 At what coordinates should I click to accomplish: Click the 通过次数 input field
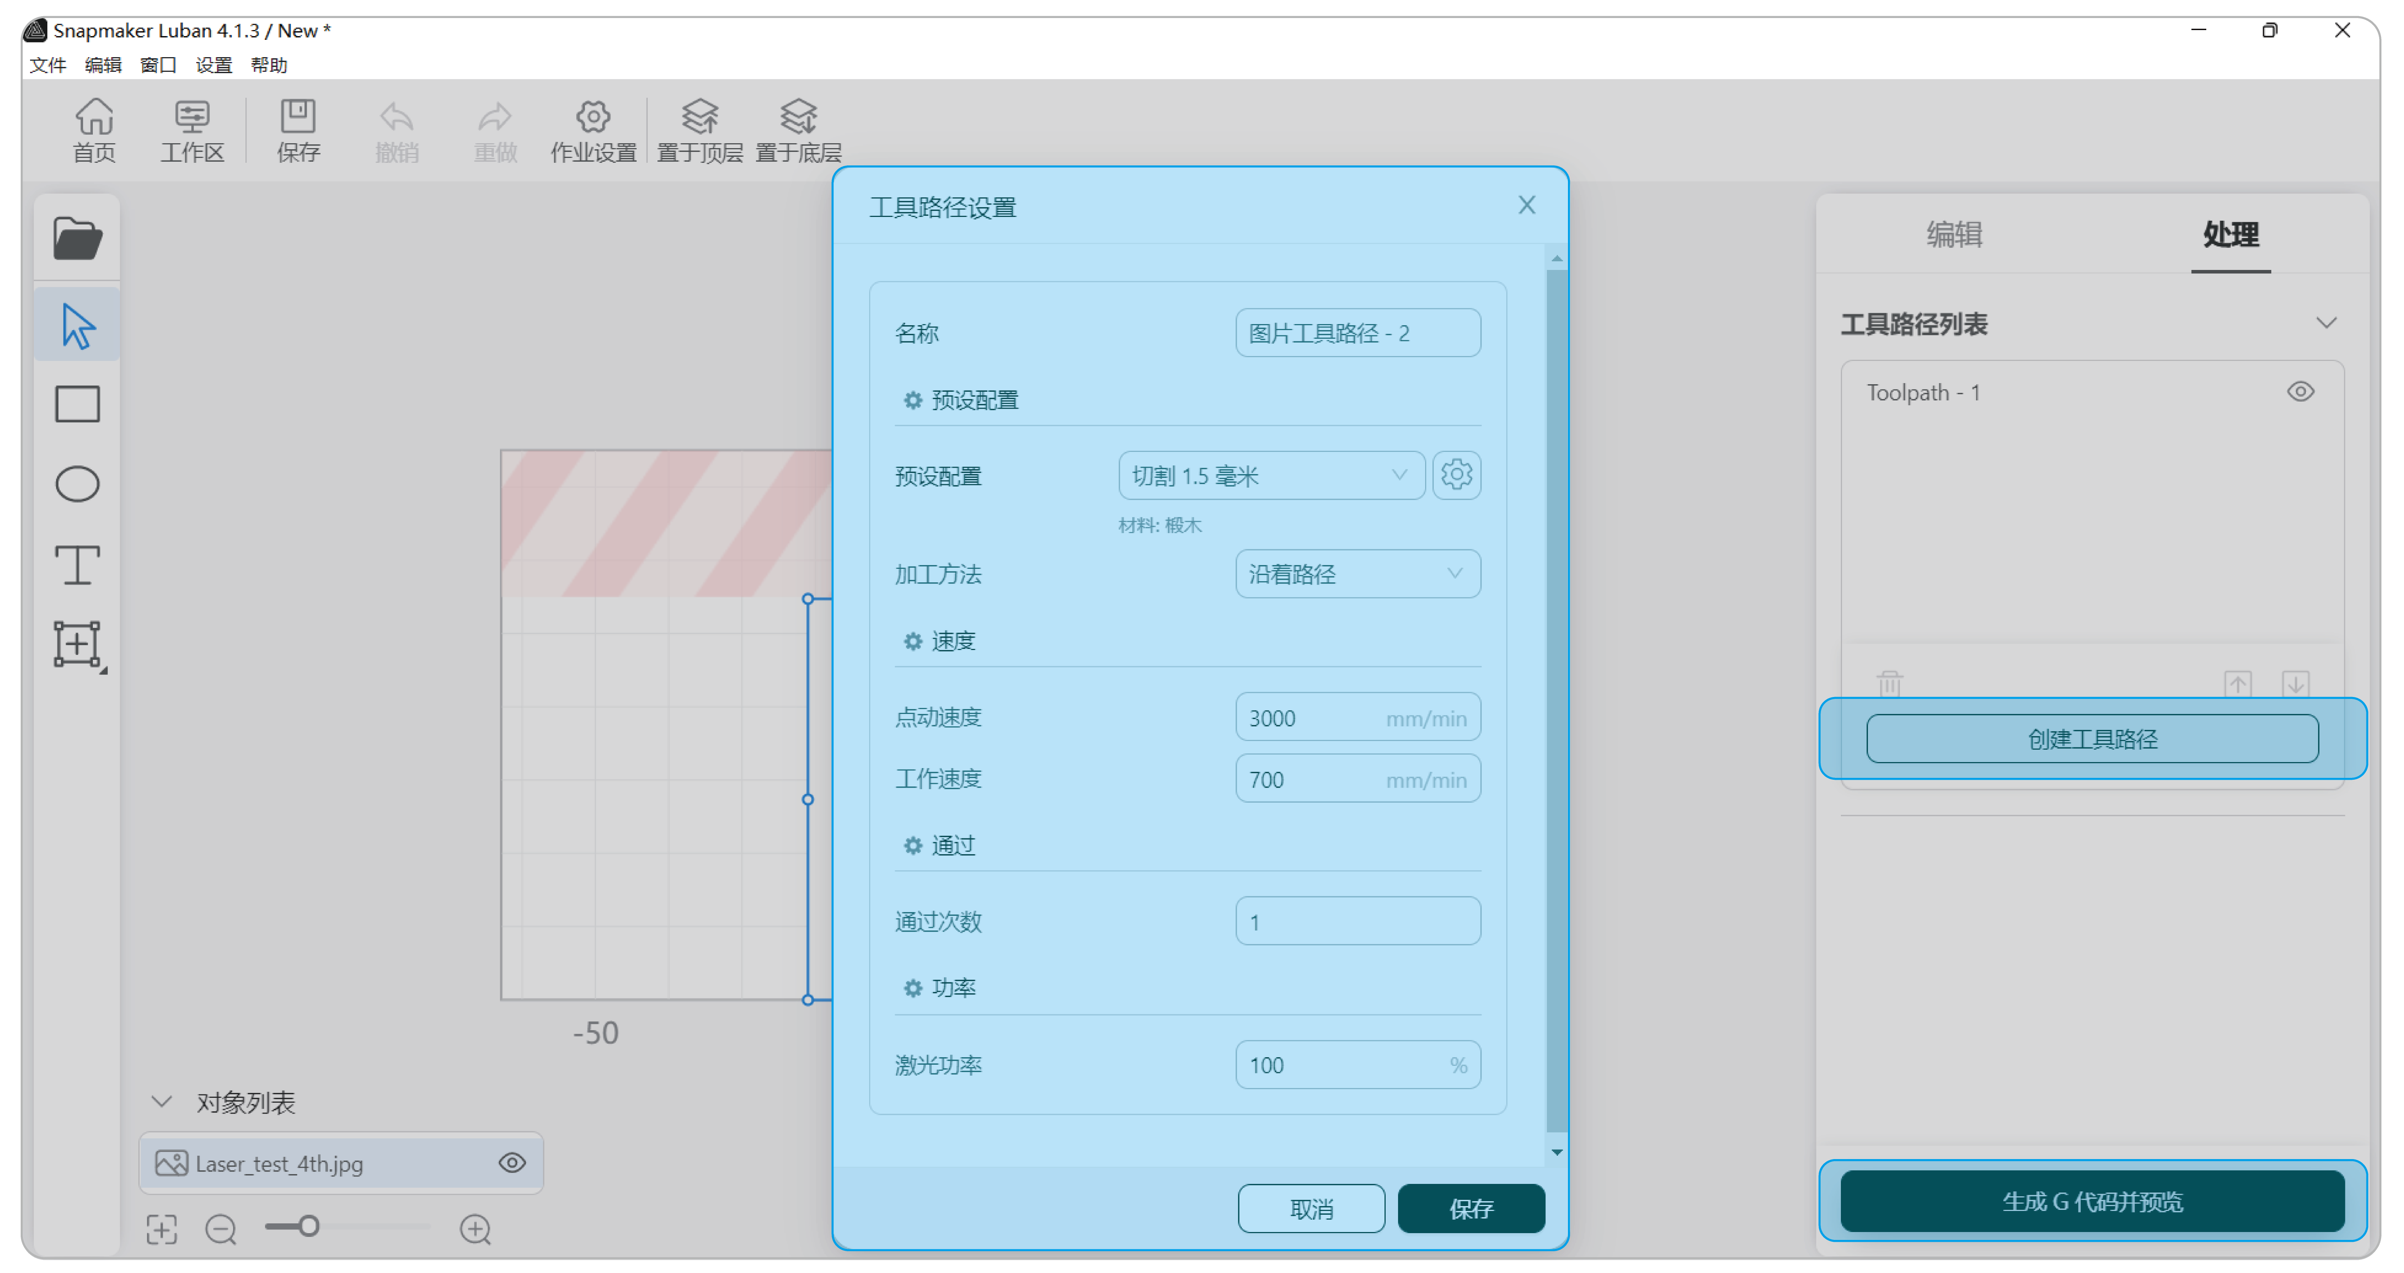click(x=1357, y=921)
